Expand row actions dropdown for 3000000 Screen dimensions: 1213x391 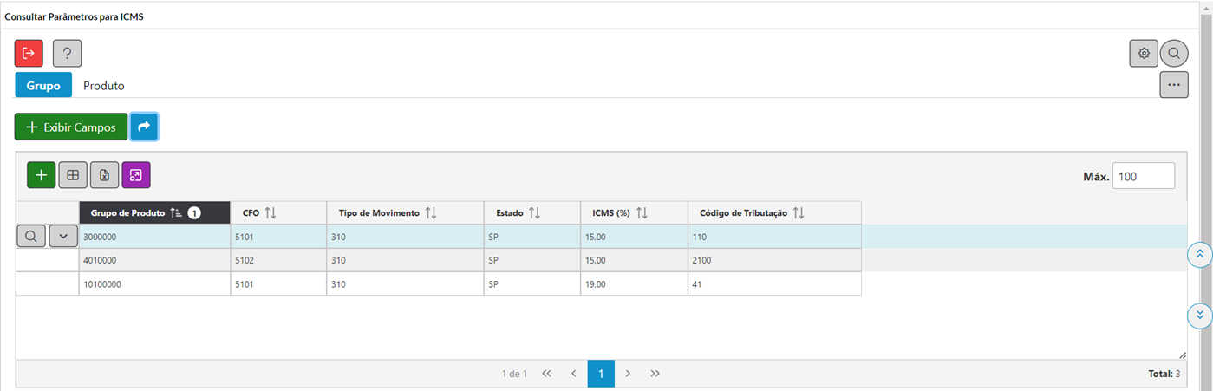tap(63, 237)
